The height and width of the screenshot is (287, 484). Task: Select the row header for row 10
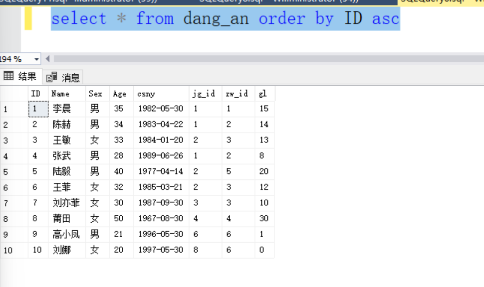click(x=14, y=250)
